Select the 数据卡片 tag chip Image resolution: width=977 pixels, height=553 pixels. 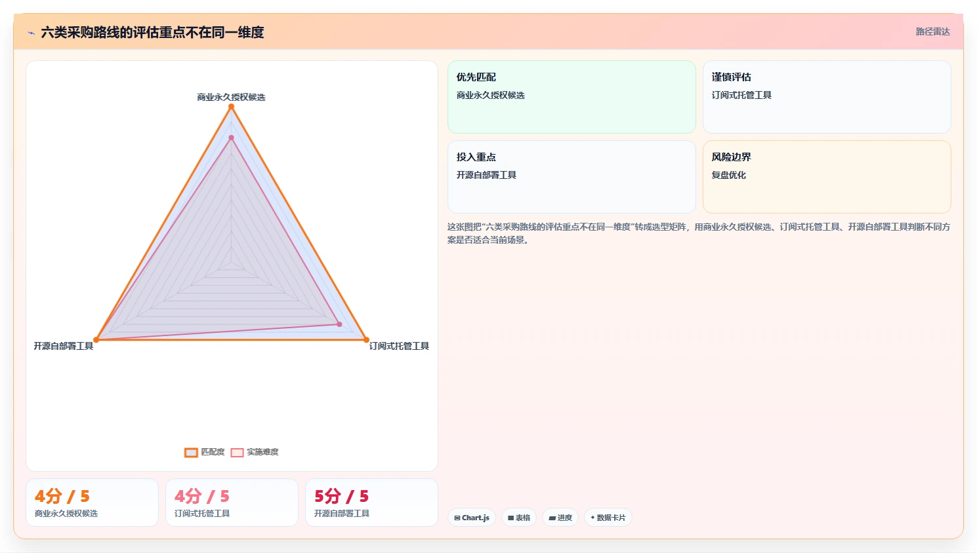[608, 518]
